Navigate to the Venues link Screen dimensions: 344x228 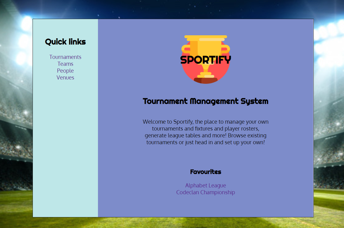pyautogui.click(x=65, y=78)
